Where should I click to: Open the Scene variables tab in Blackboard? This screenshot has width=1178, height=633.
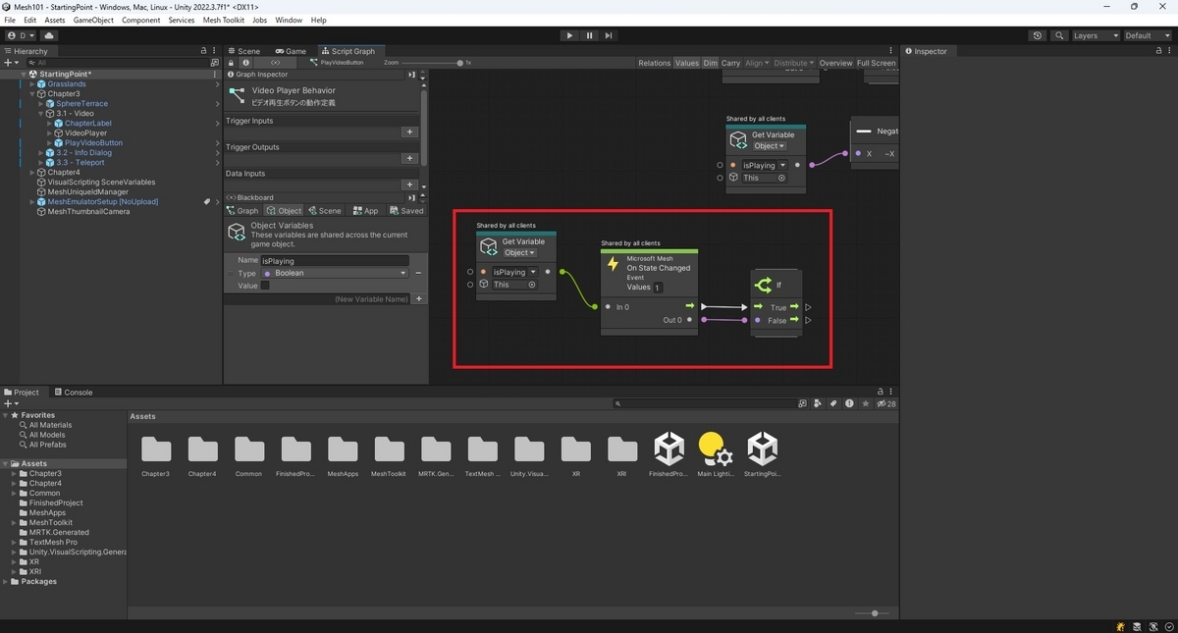pos(324,211)
